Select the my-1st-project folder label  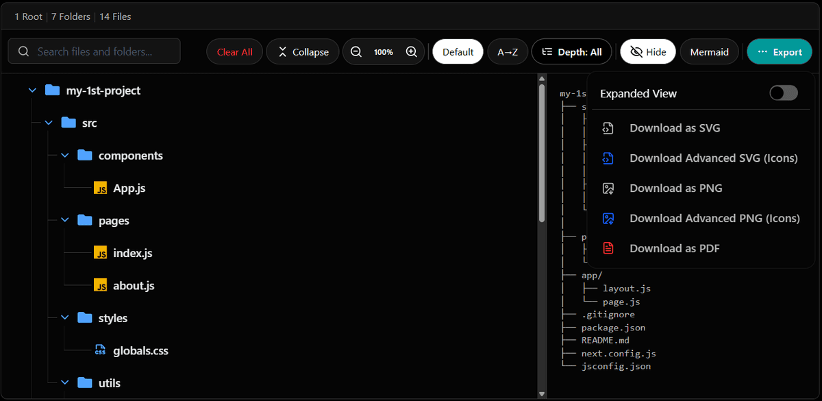(103, 90)
